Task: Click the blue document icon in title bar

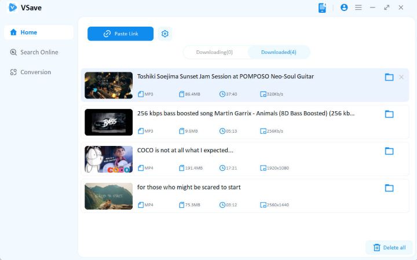Action: pyautogui.click(x=323, y=8)
